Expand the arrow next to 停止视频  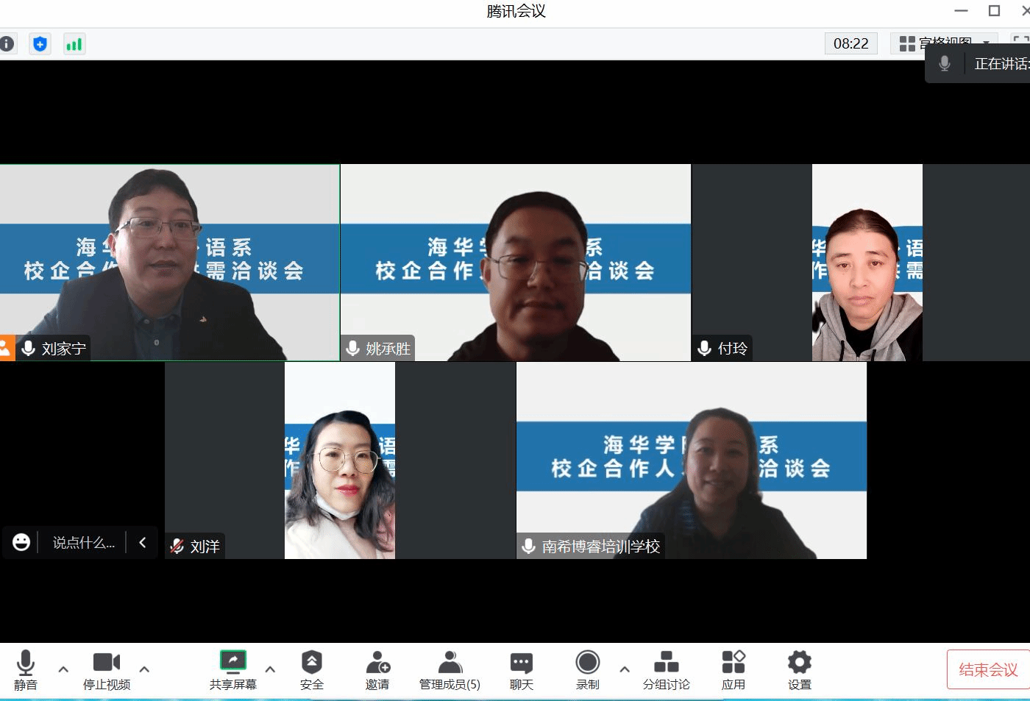[x=144, y=669]
